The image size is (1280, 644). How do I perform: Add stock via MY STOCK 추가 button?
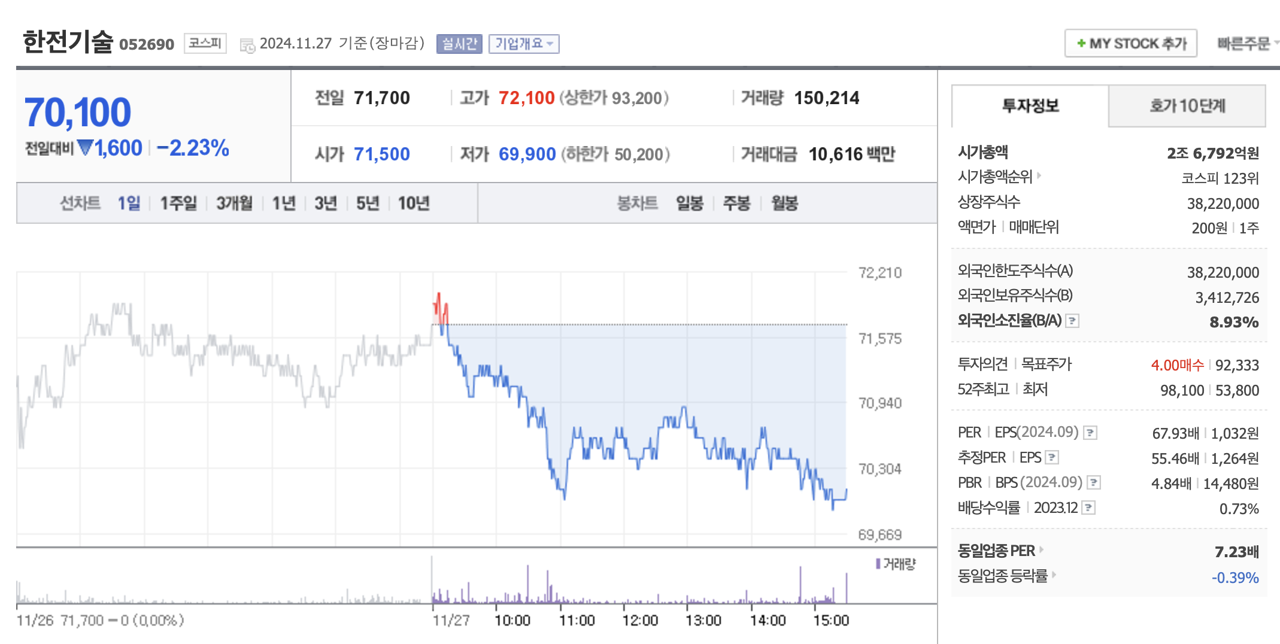pyautogui.click(x=1130, y=43)
